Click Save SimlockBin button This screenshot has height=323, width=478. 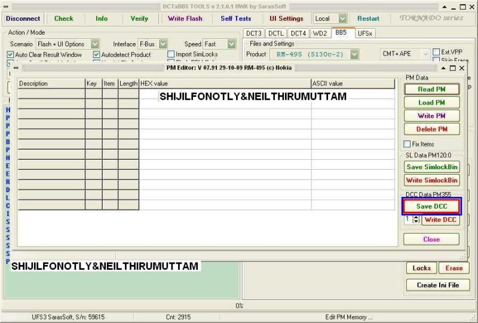[431, 167]
